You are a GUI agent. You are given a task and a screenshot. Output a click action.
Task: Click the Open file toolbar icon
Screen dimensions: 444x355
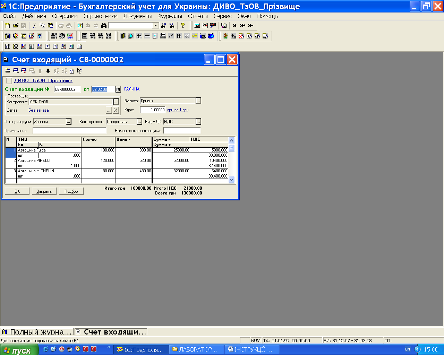16,25
